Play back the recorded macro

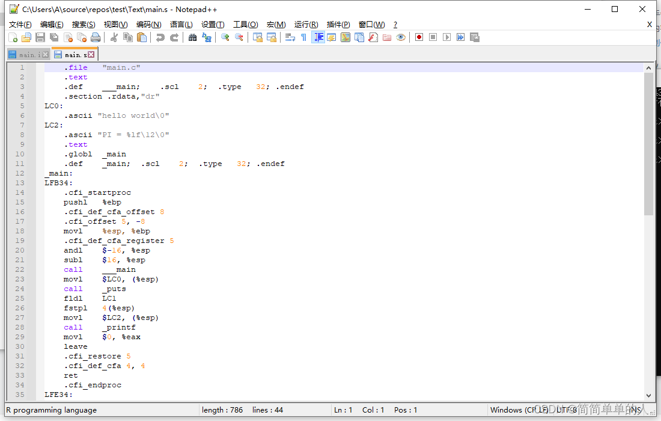tap(447, 37)
